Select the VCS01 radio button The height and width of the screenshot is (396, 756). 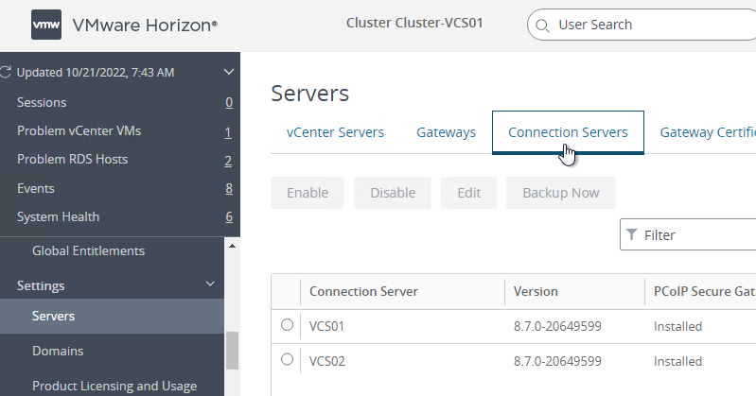click(287, 325)
